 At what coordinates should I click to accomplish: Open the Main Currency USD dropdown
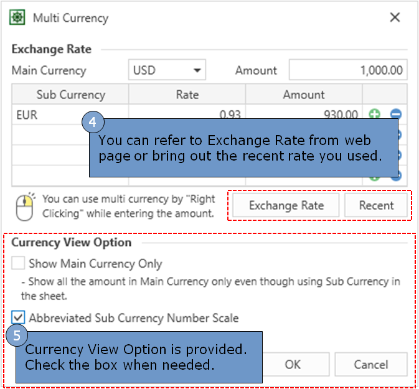pos(167,70)
